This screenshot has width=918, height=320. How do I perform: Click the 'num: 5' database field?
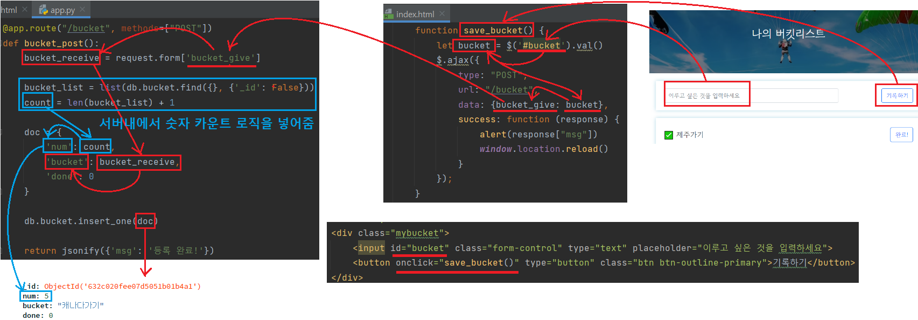coord(36,296)
